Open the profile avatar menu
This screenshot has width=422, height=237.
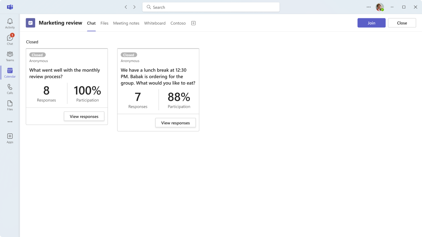[x=380, y=7]
